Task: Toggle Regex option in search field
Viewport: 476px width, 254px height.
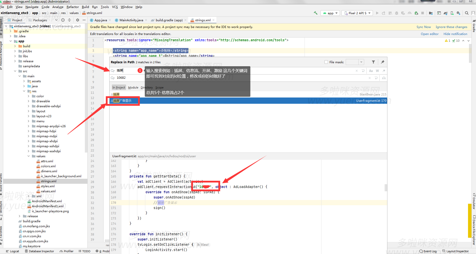Action: pos(384,71)
